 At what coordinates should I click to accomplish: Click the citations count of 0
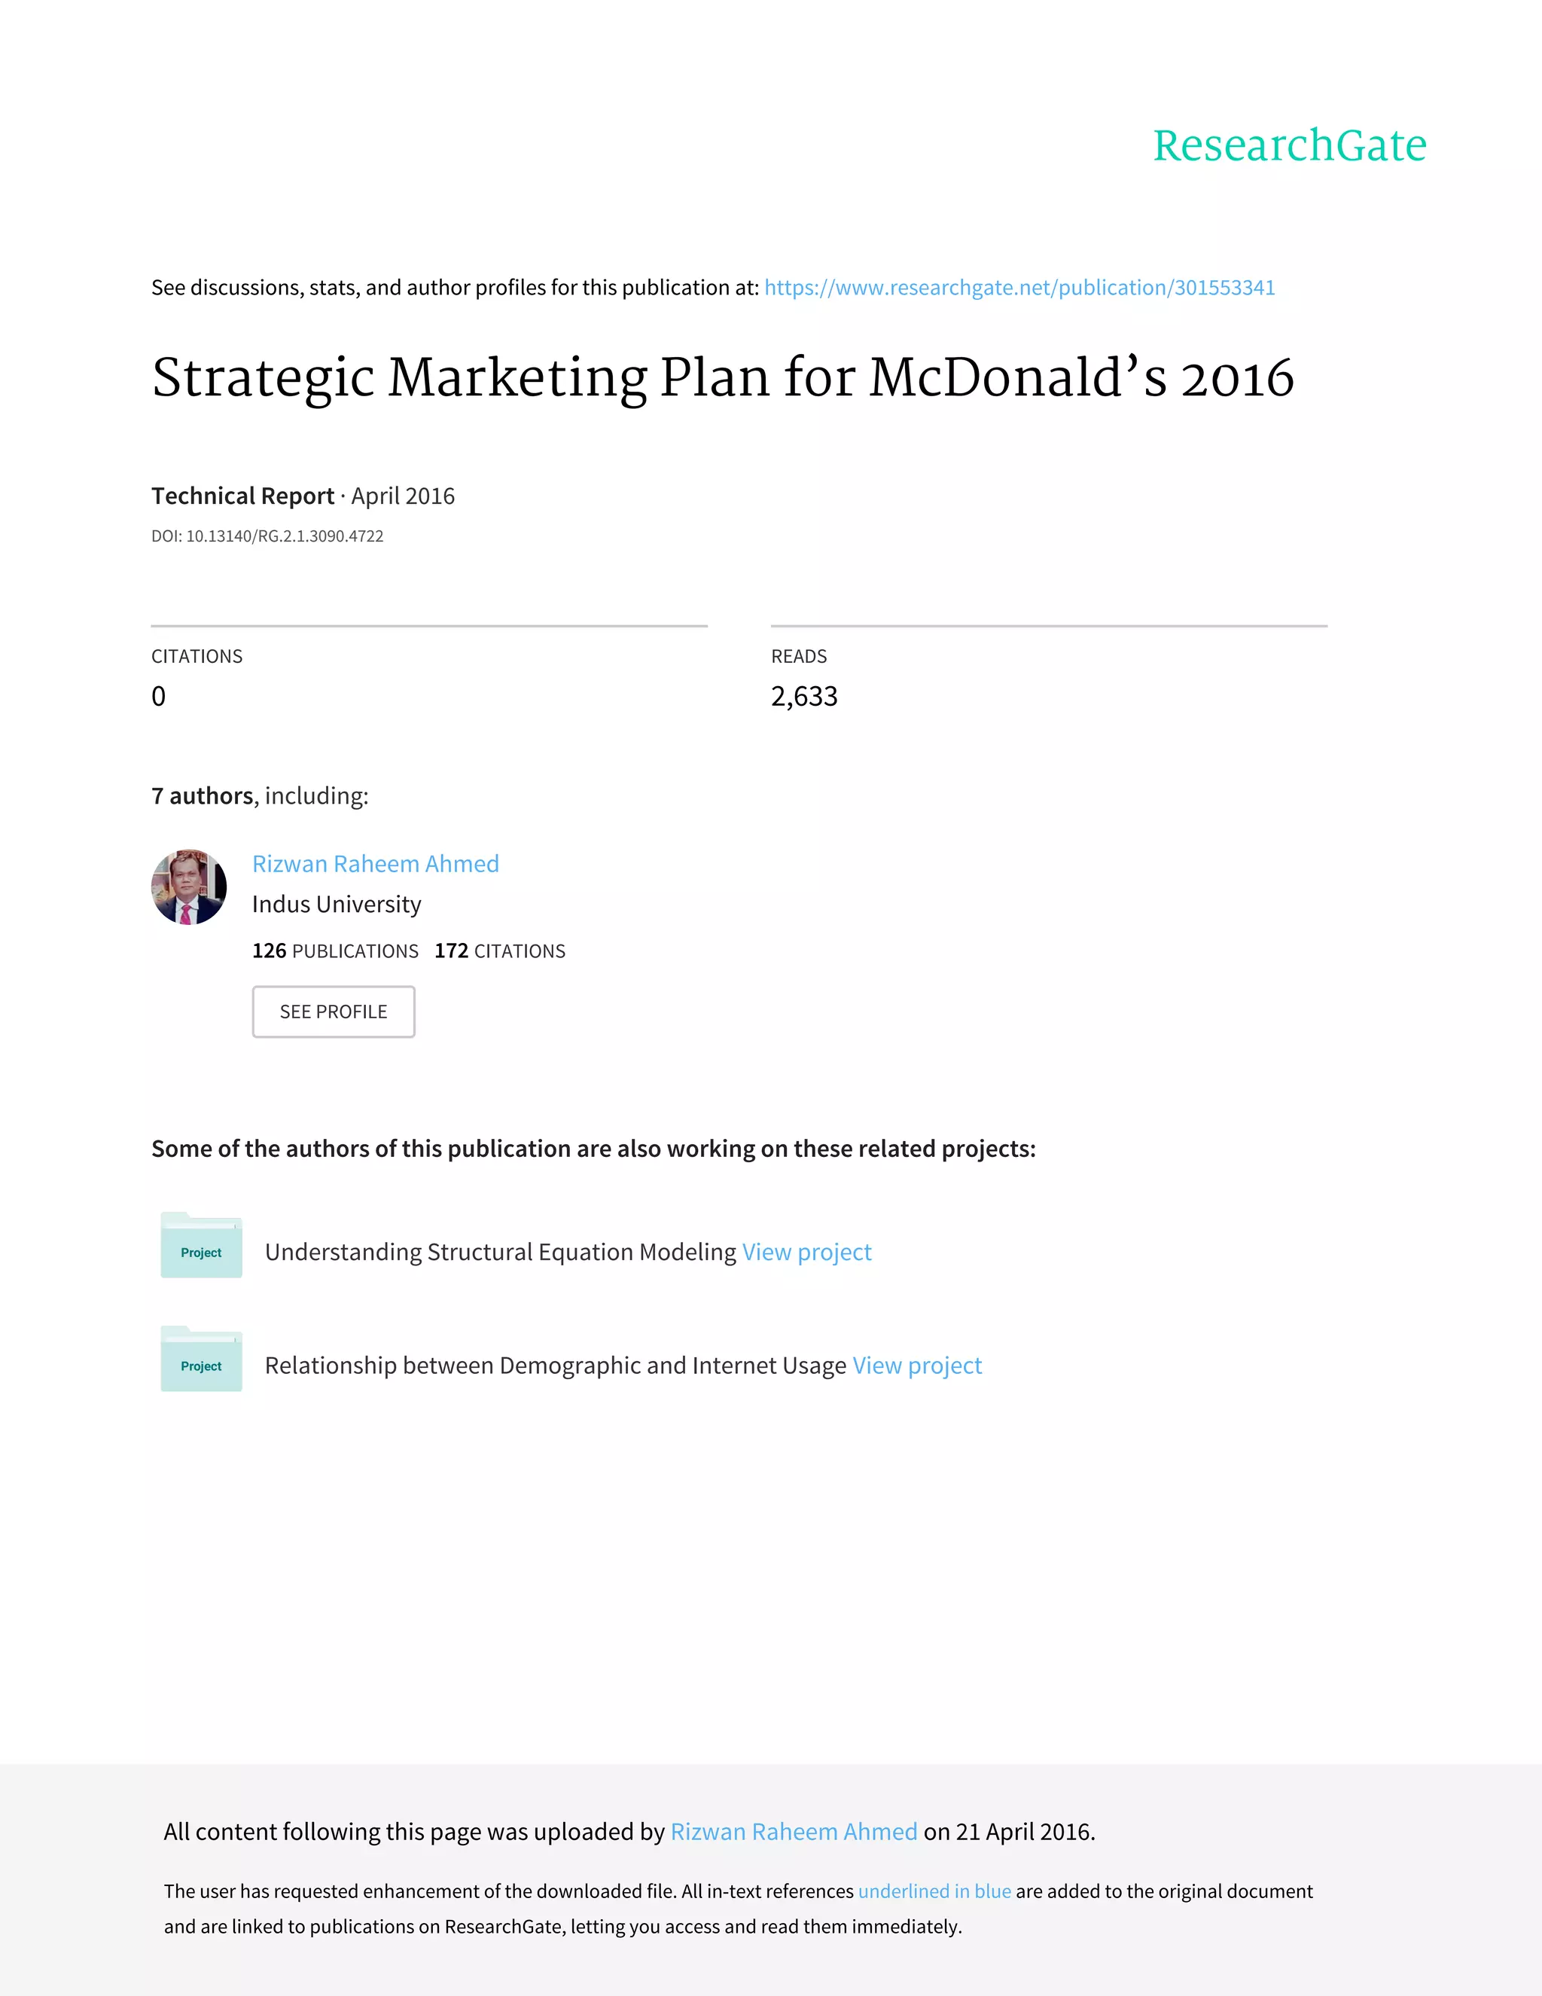point(159,697)
